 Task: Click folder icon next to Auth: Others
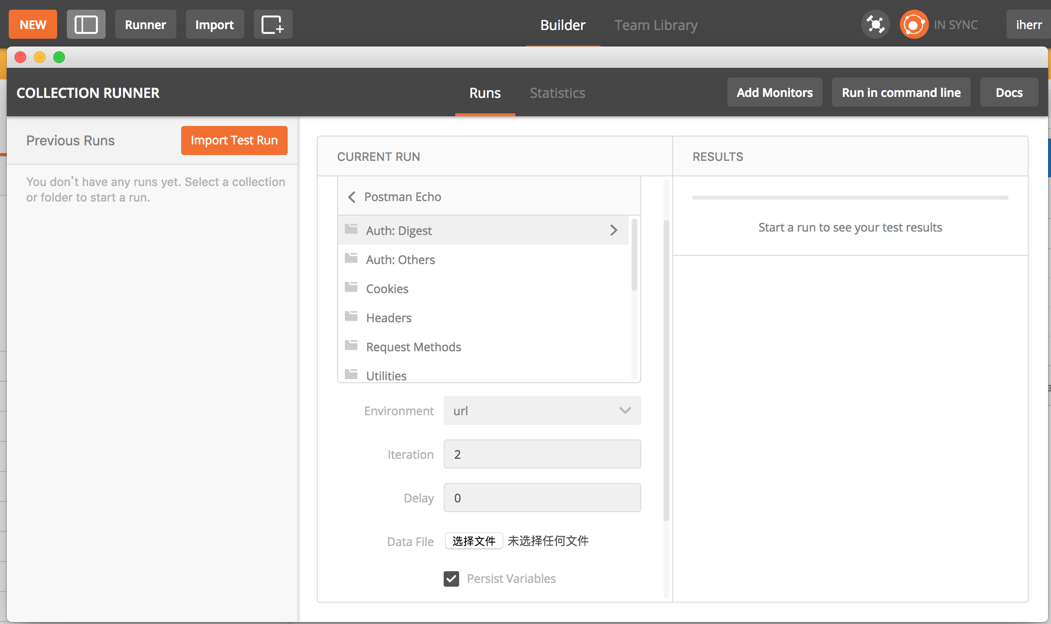[x=351, y=258]
